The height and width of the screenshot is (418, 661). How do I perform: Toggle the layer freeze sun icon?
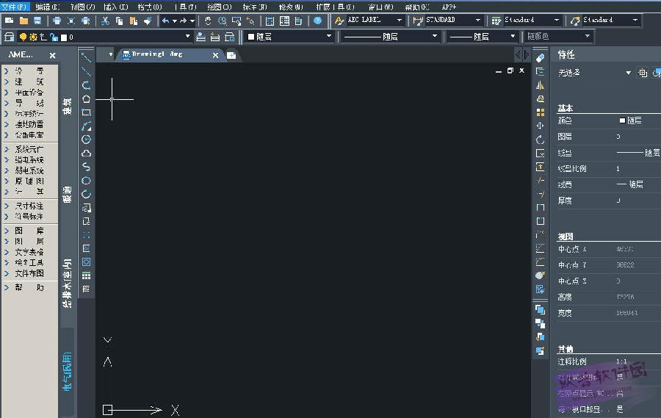[33, 37]
